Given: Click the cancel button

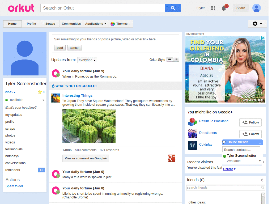Looking at the screenshot, I should click(x=75, y=48).
